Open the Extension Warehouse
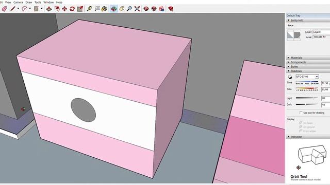The height and width of the screenshot is (185, 330). click(154, 9)
